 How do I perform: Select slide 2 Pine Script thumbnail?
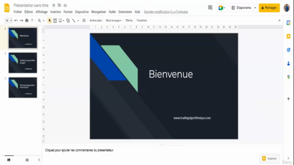tap(23, 63)
